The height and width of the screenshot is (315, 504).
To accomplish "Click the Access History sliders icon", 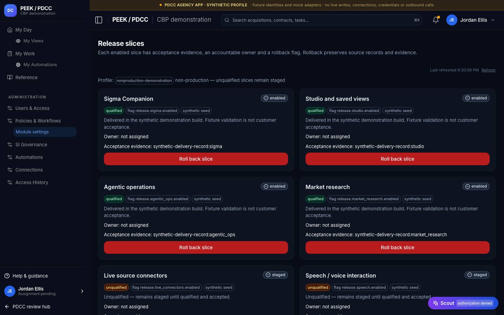I will click(10, 182).
